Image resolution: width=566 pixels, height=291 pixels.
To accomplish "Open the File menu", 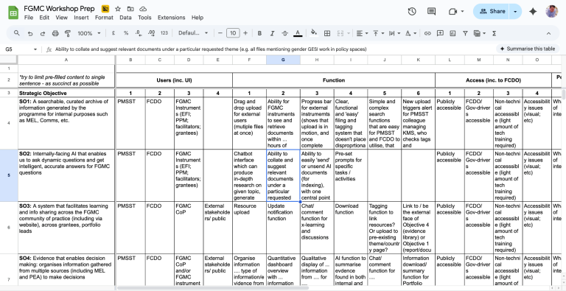I will (29, 18).
